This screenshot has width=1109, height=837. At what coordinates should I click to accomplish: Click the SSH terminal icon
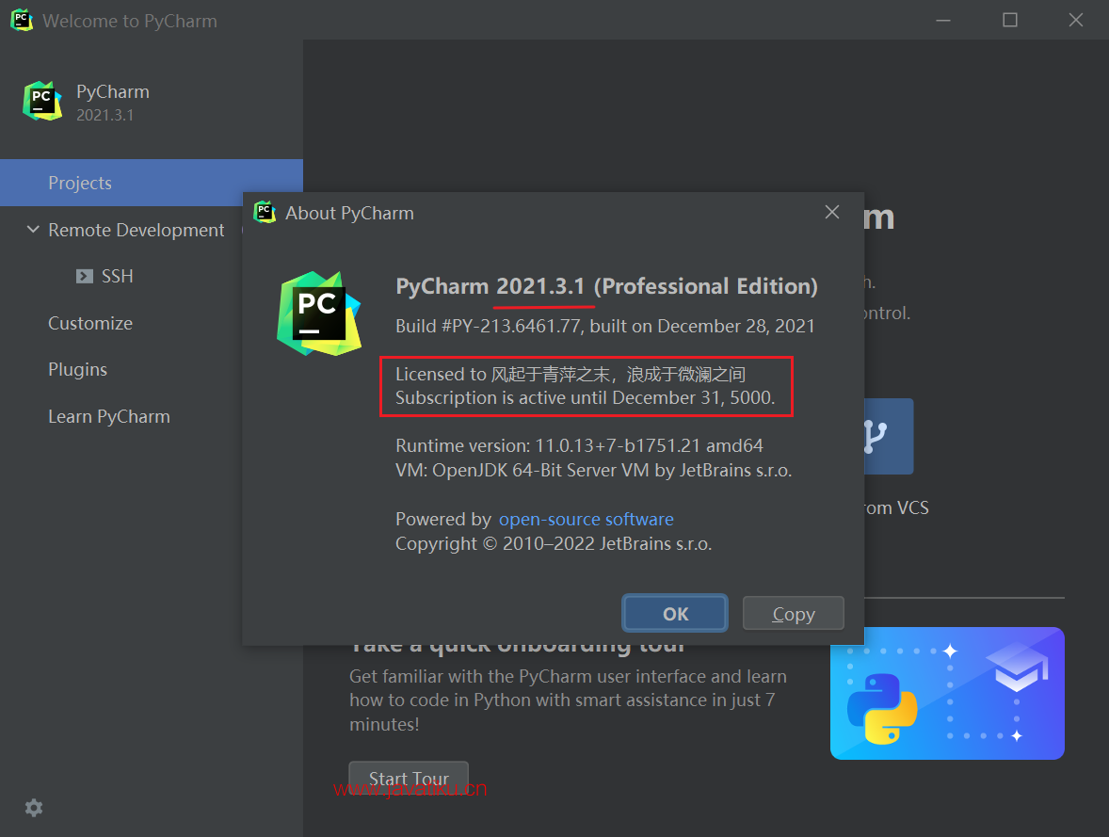[84, 276]
